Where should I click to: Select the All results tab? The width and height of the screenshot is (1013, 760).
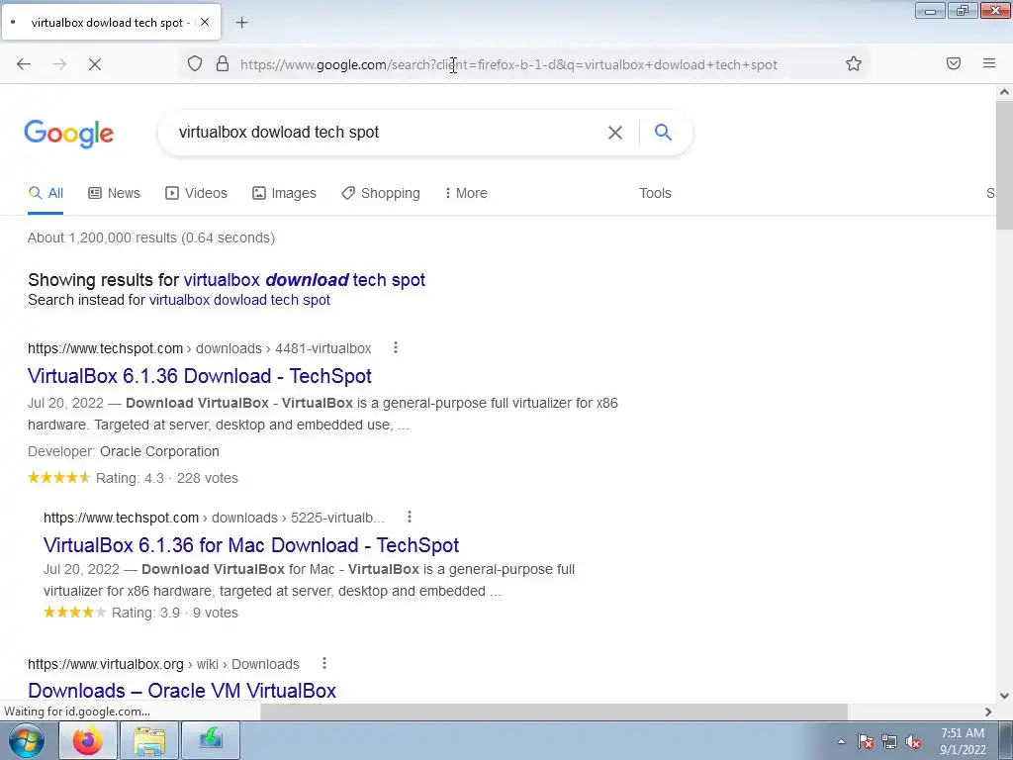point(46,193)
